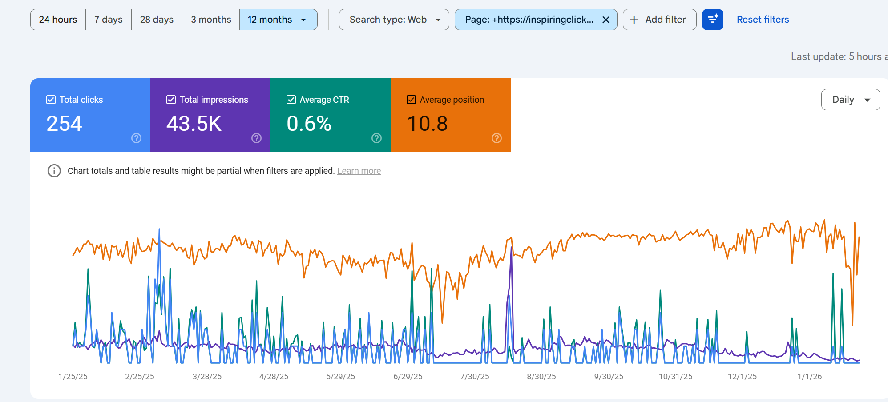This screenshot has height=402, width=888.
Task: Click the help icon on Average CTR card
Action: point(376,138)
